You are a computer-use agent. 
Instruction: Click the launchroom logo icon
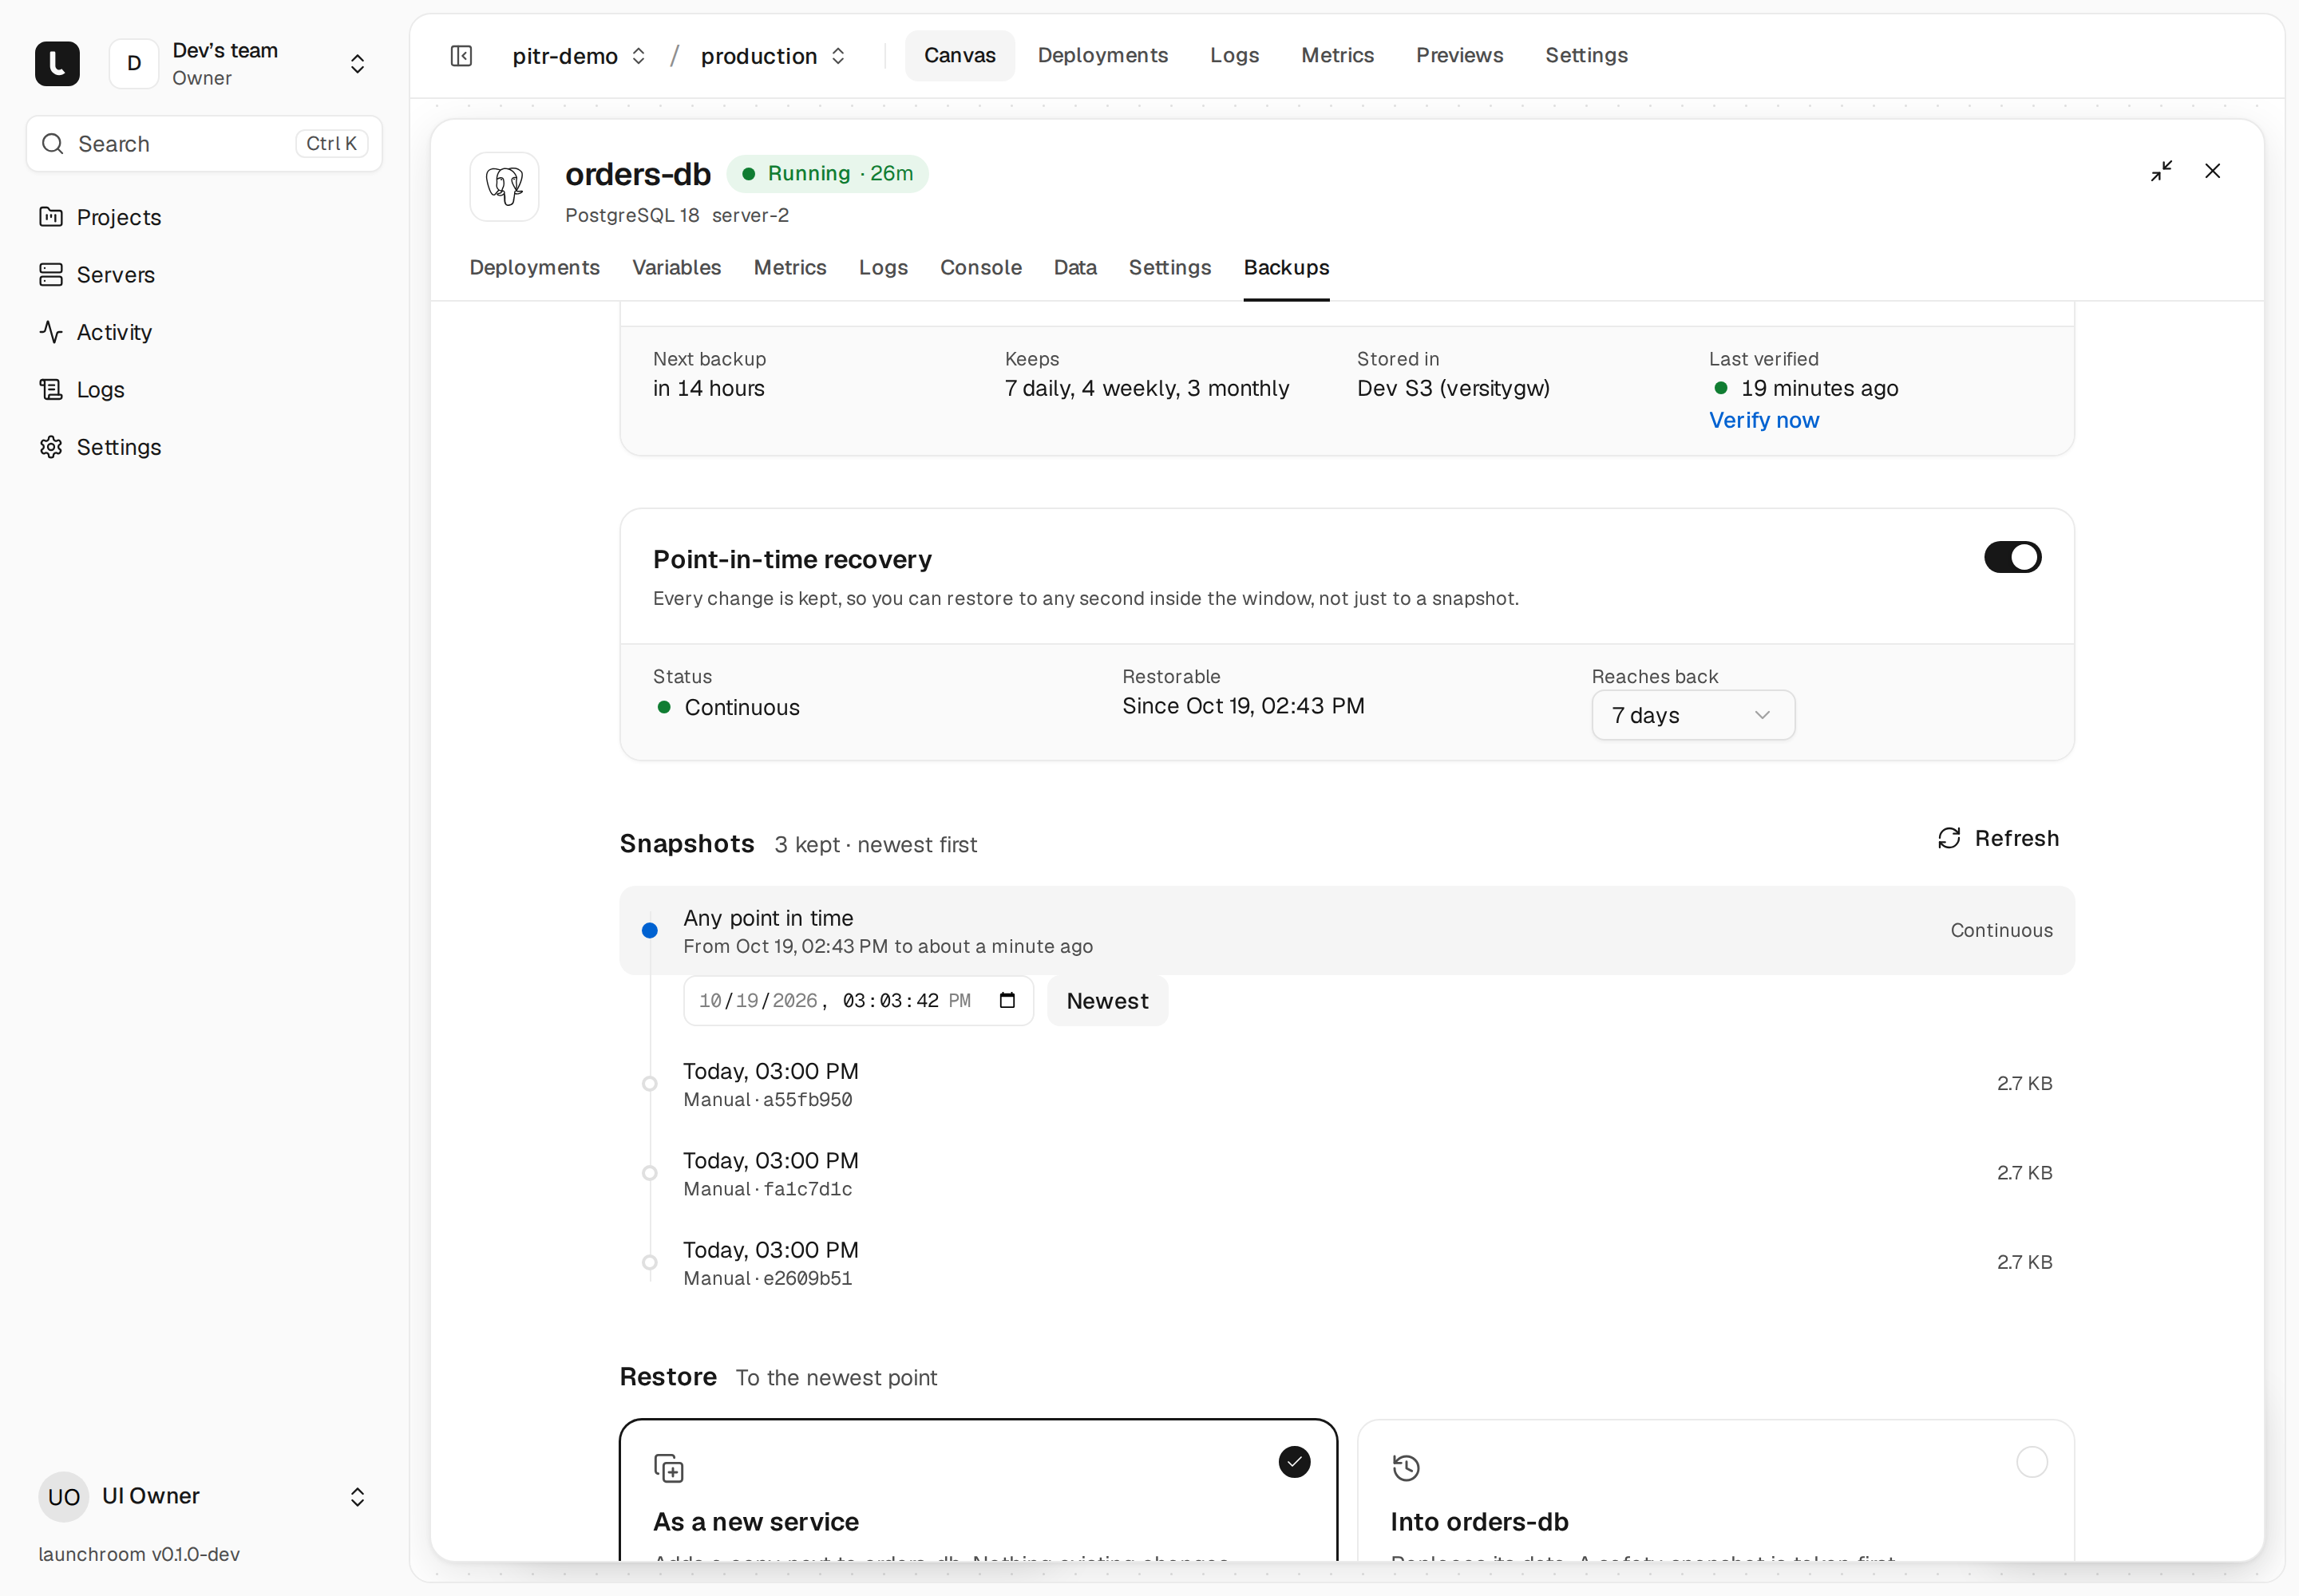(57, 64)
